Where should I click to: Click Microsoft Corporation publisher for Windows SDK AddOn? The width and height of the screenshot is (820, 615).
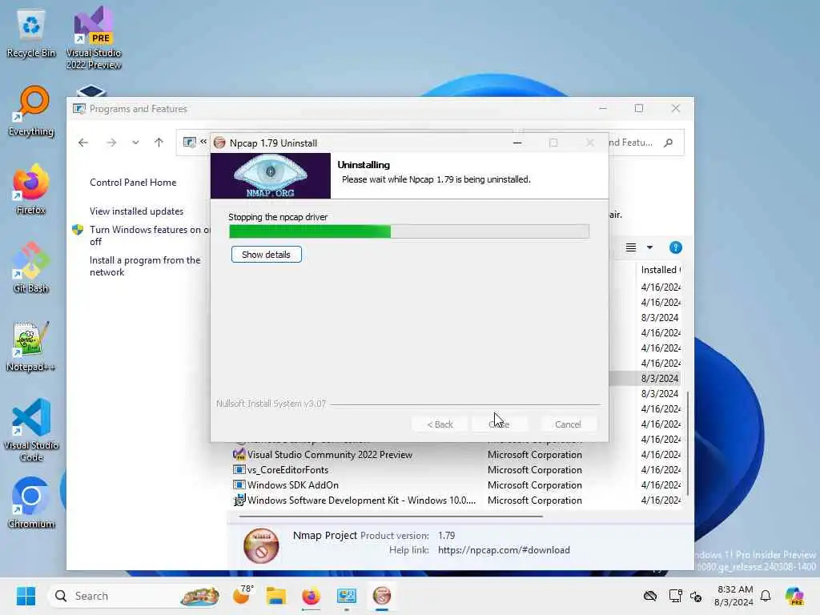534,484
